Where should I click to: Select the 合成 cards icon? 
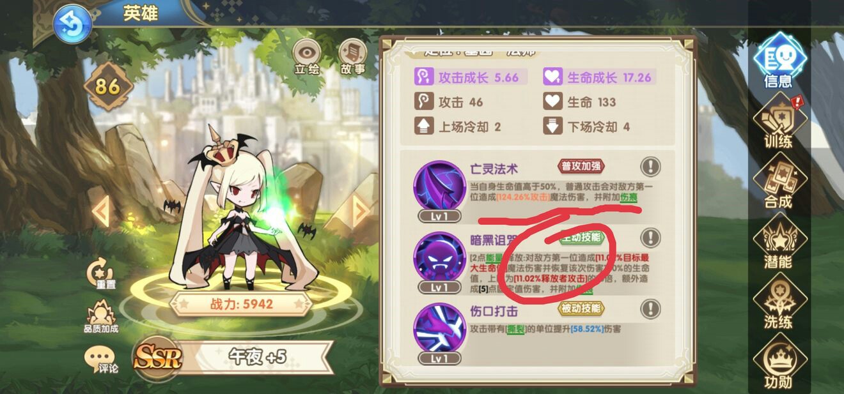(779, 182)
